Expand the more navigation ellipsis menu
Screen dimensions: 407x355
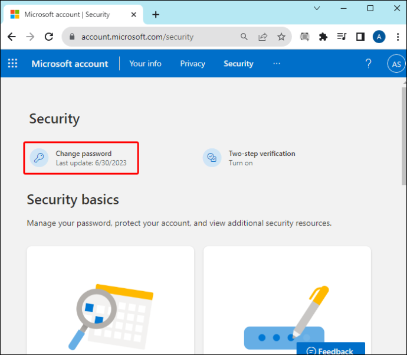tap(277, 64)
